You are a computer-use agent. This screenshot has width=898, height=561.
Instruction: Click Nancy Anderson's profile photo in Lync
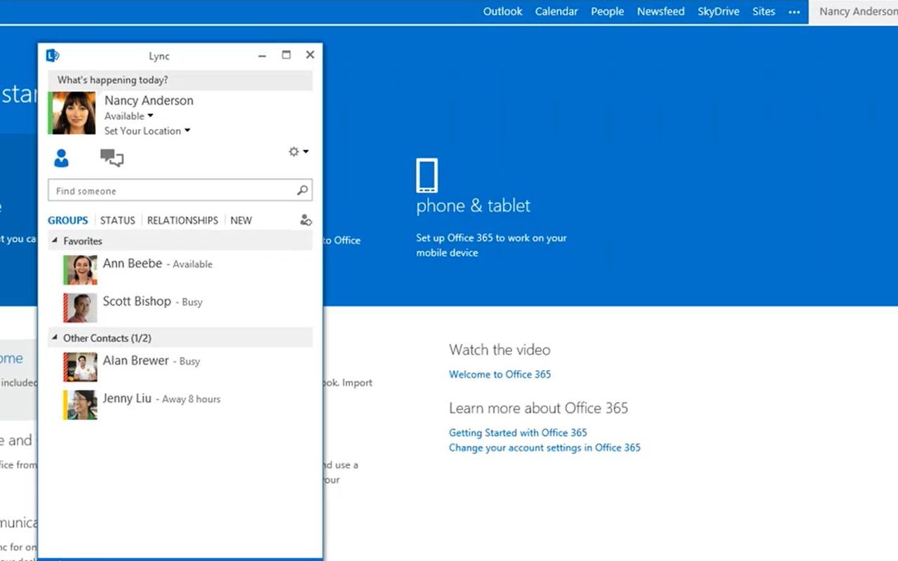(x=73, y=113)
